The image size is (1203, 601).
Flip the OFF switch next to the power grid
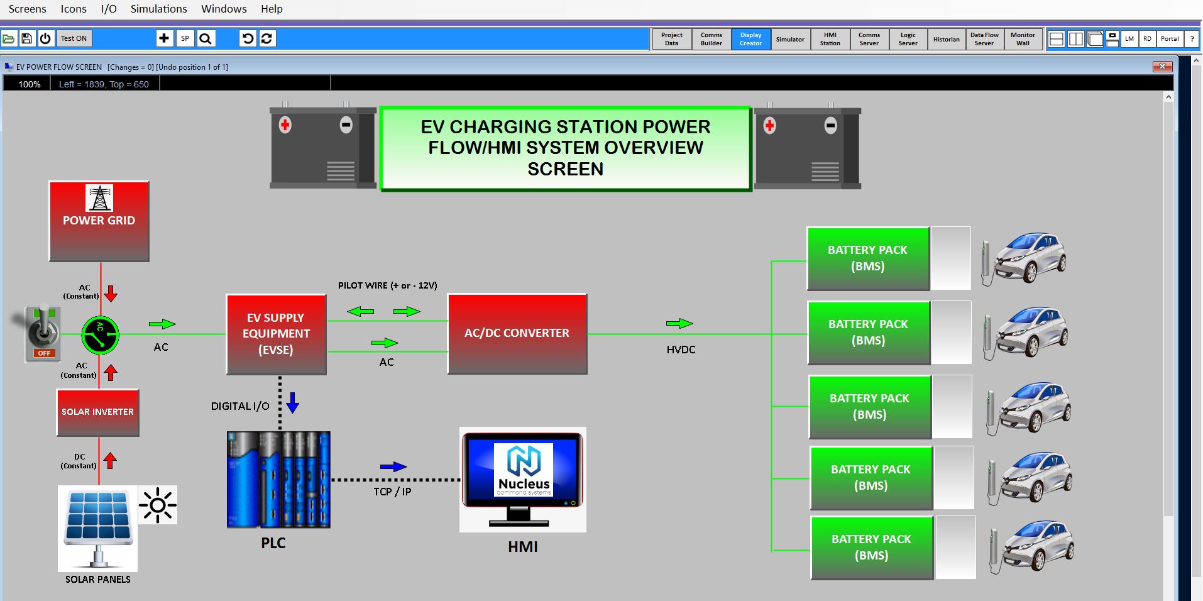pyautogui.click(x=43, y=334)
